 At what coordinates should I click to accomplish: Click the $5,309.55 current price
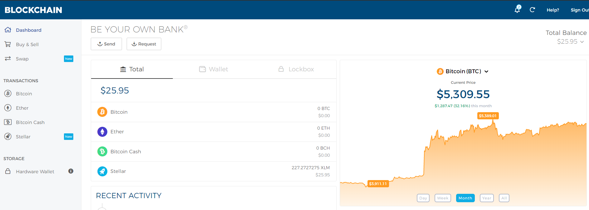click(x=463, y=94)
